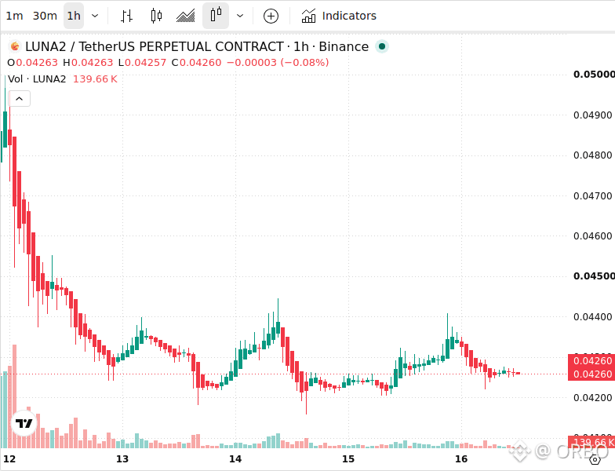Image resolution: width=615 pixels, height=471 pixels.
Task: Click the −0.00003 (−0.08%) change value
Action: [x=278, y=63]
